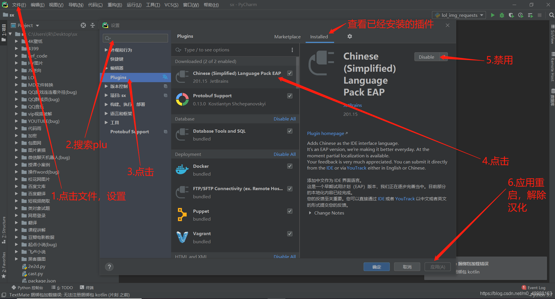Focus settings search field
Viewport: 555px width, 299px height.
135,38
